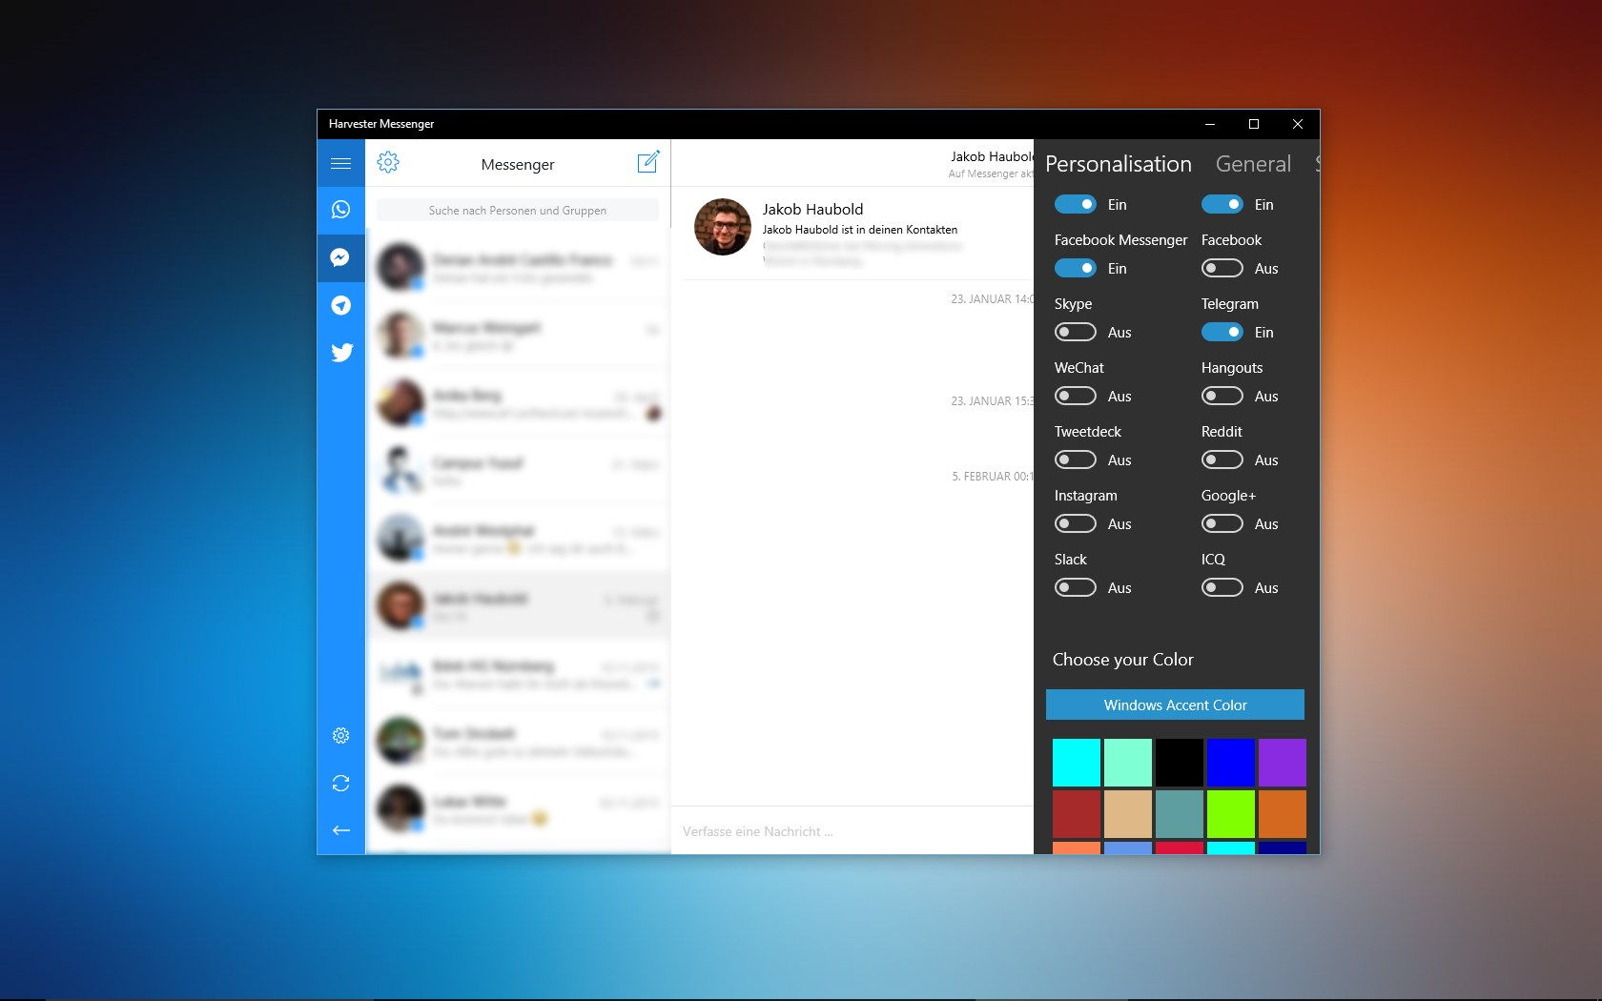The height and width of the screenshot is (1001, 1602).
Task: Go back using the sidebar arrow icon
Action: [340, 830]
